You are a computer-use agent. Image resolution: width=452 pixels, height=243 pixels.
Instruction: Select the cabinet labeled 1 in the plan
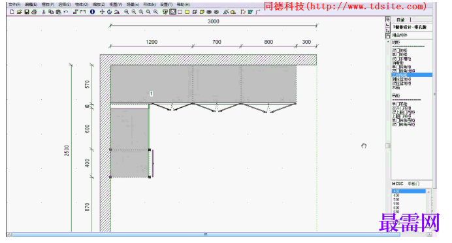(x=152, y=84)
